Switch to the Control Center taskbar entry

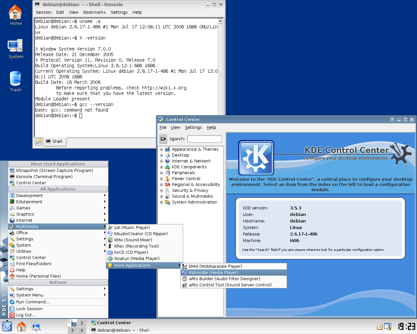122,323
